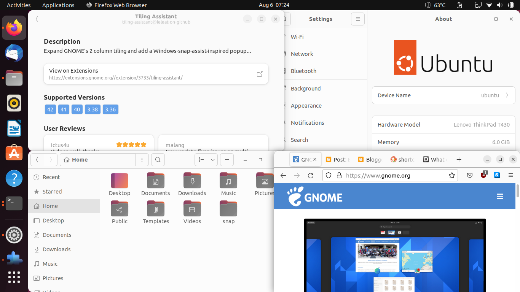
Task: Open Pocket save icon in Firefox
Action: 470,175
